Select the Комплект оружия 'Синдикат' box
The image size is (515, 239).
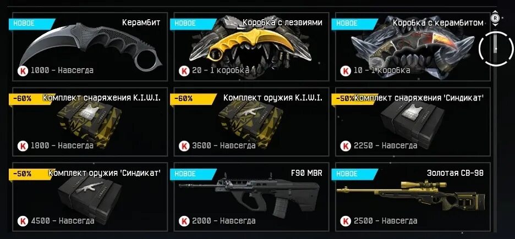point(90,198)
